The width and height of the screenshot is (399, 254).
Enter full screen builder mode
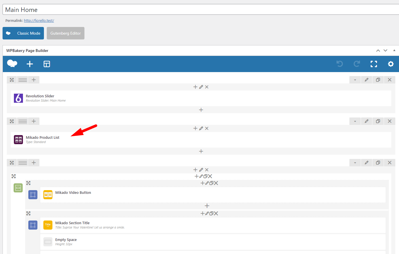click(x=374, y=64)
